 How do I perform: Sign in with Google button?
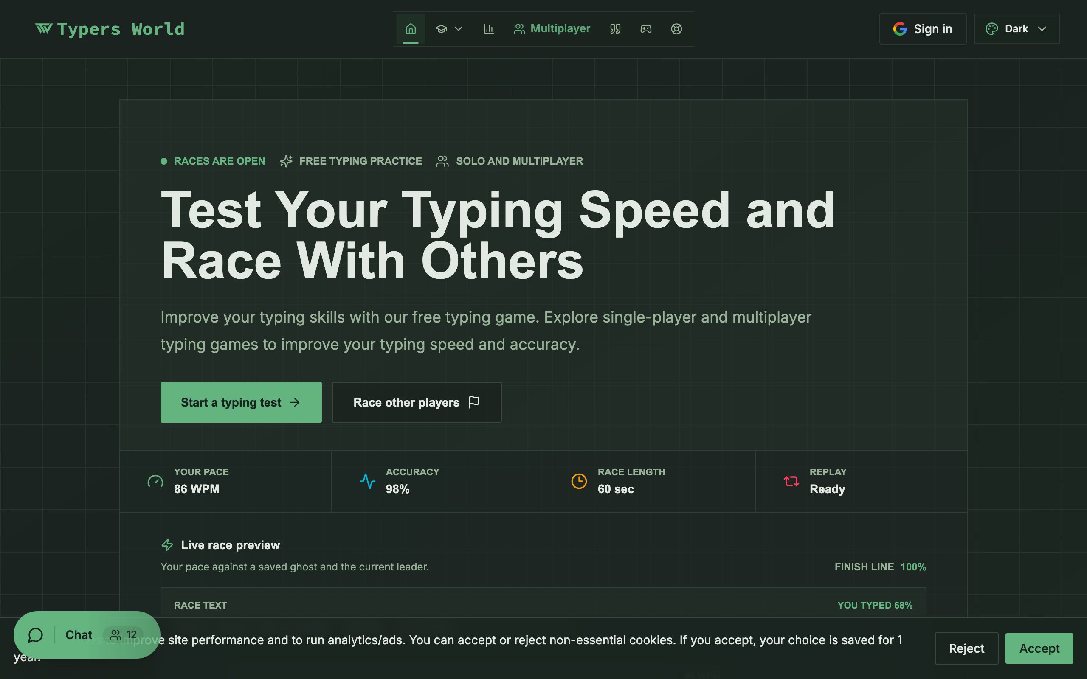923,29
